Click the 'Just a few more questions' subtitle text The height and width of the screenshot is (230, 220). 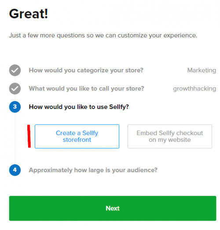coord(103,35)
